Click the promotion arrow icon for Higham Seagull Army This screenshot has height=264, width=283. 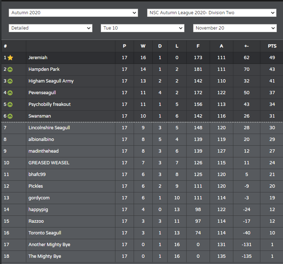point(10,81)
